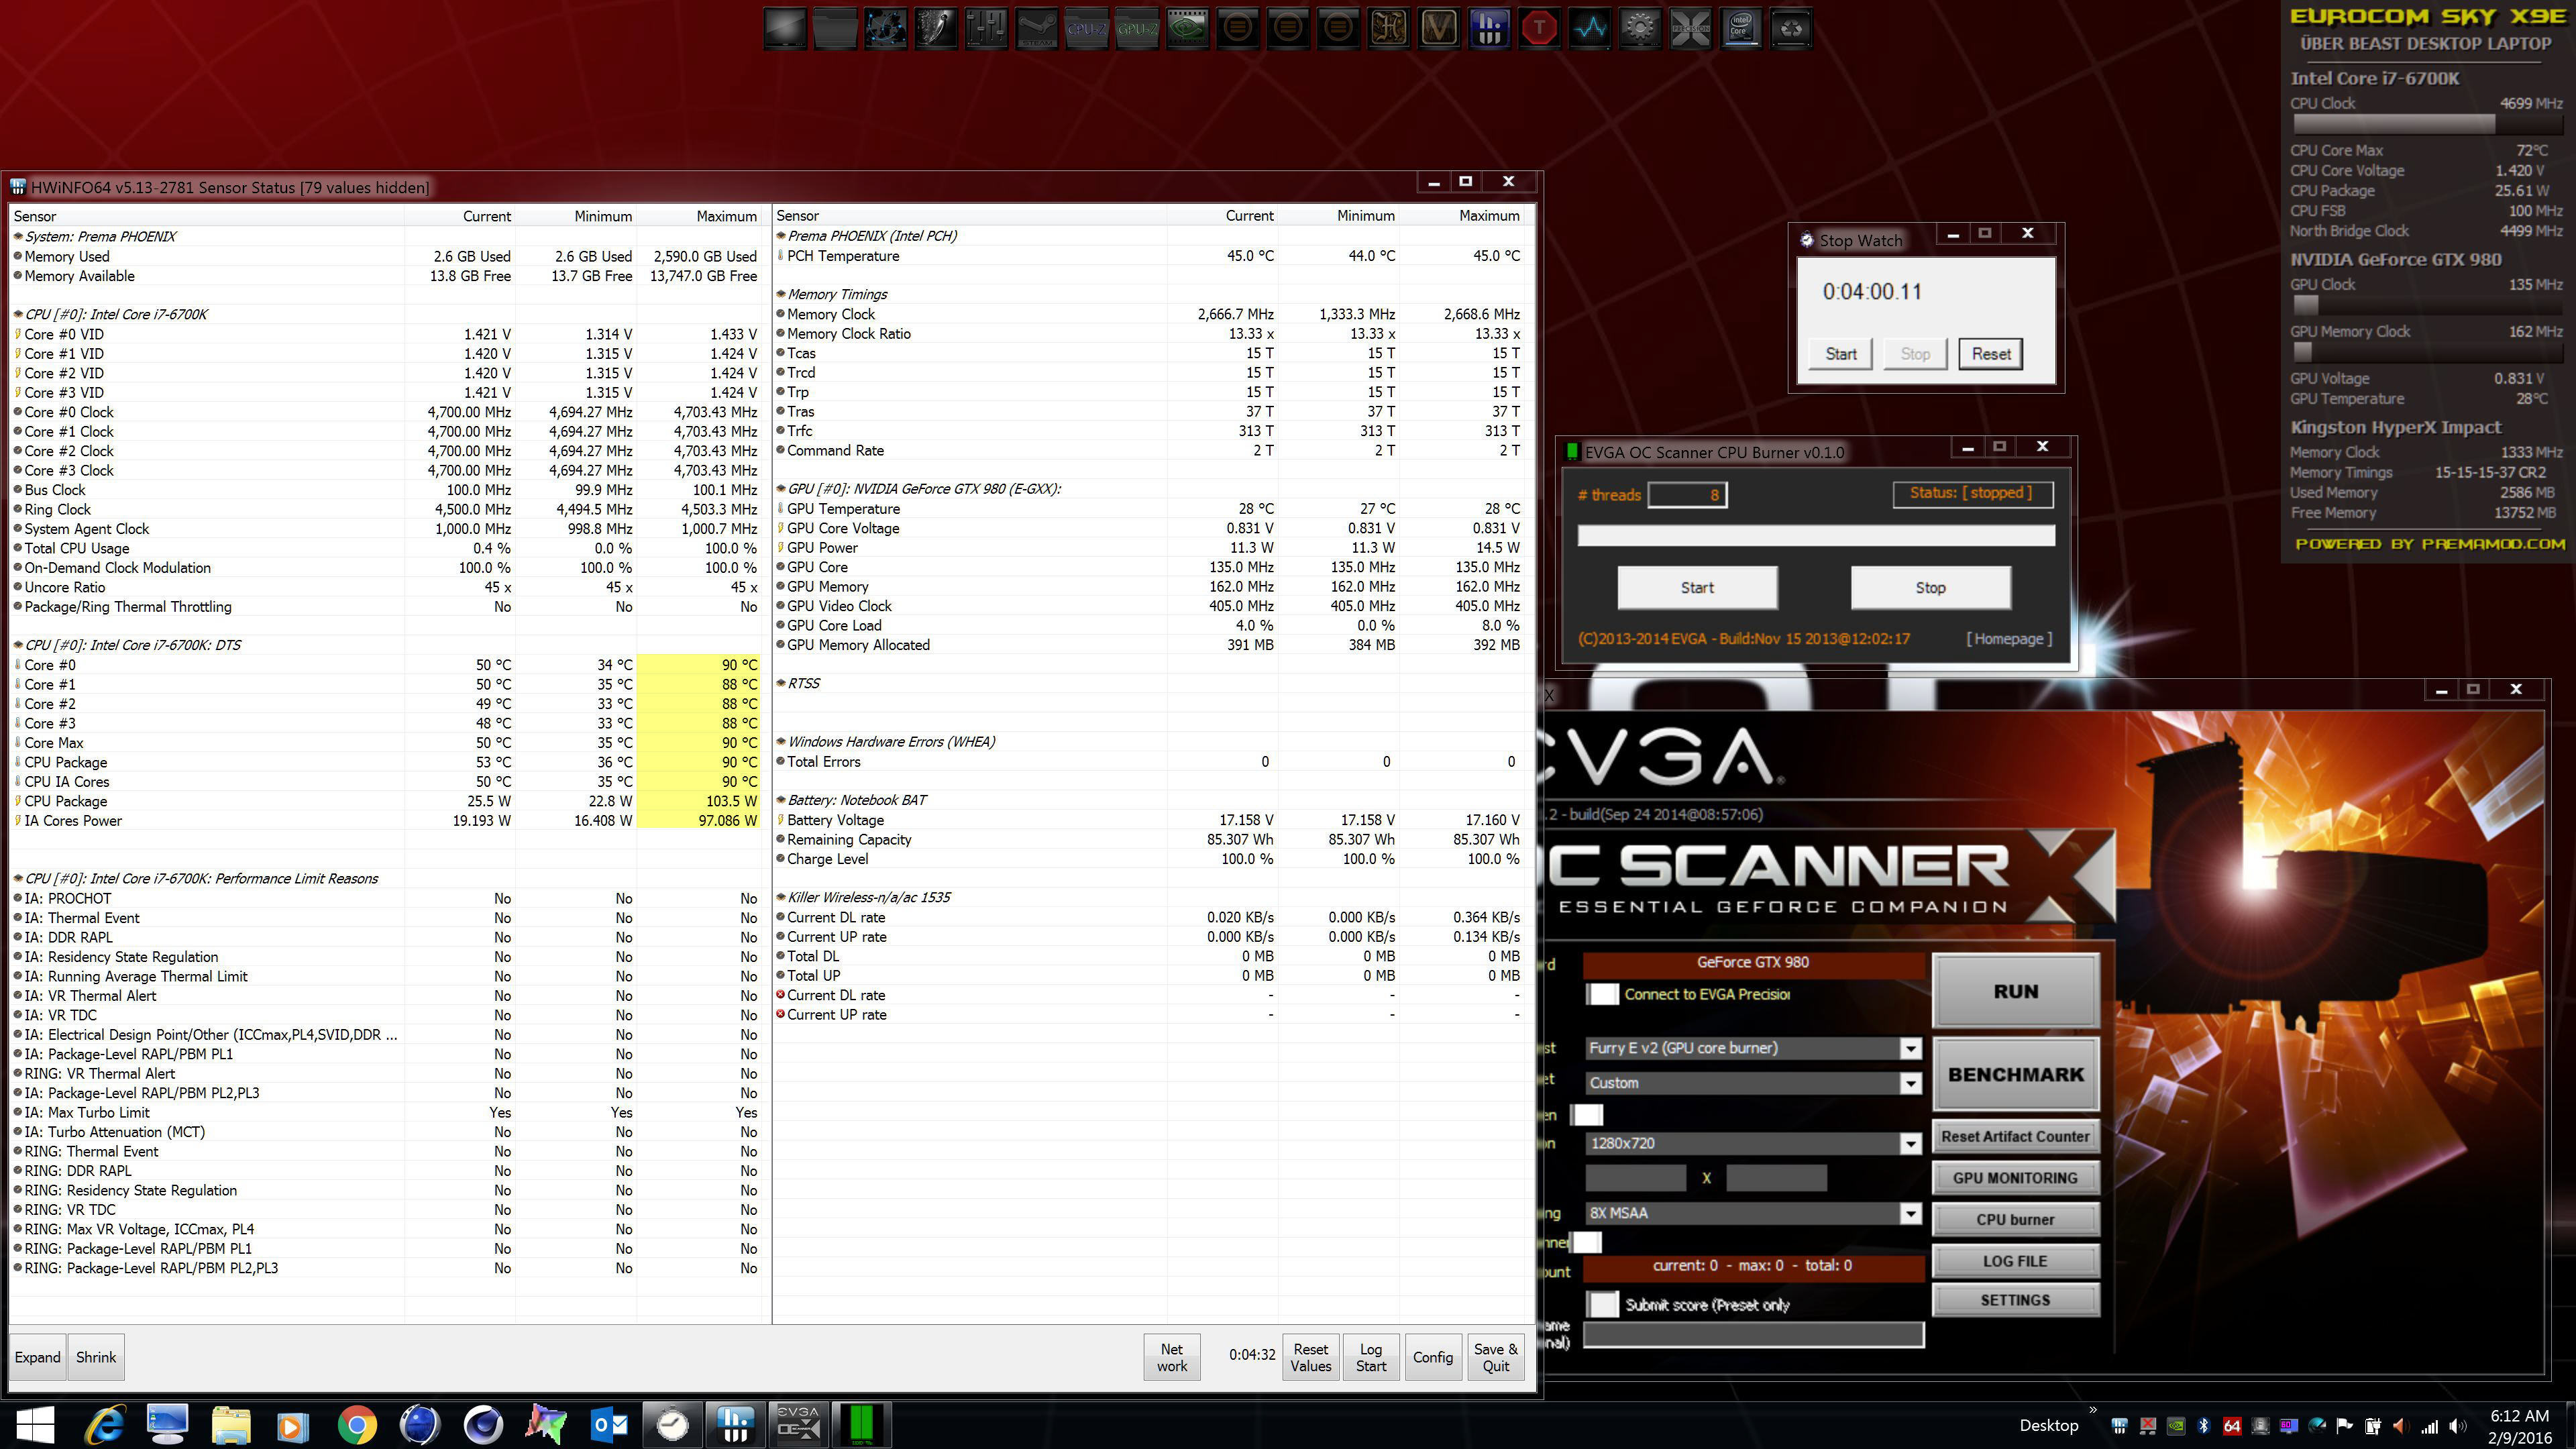Open the Recycle Bin dock icon
The image size is (2576, 1449).
tap(1791, 28)
